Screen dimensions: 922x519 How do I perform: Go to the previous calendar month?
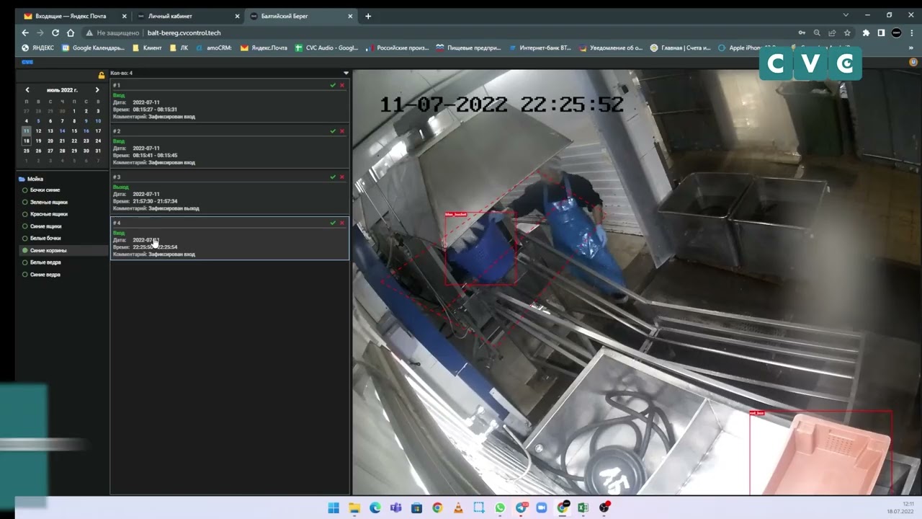click(27, 90)
